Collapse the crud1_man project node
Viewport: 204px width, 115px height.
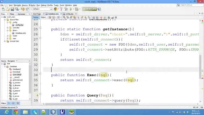click(x=2, y=17)
